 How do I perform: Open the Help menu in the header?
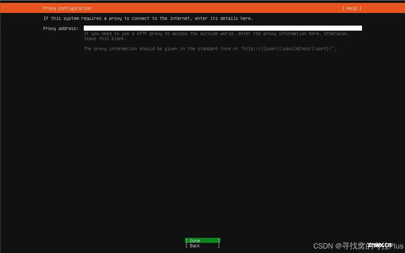tap(352, 8)
